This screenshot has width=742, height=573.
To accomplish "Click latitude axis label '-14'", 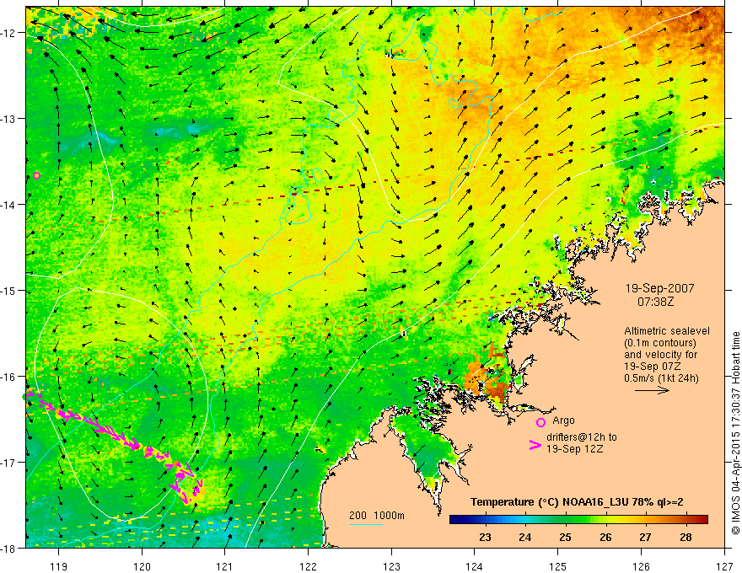I will pos(8,204).
